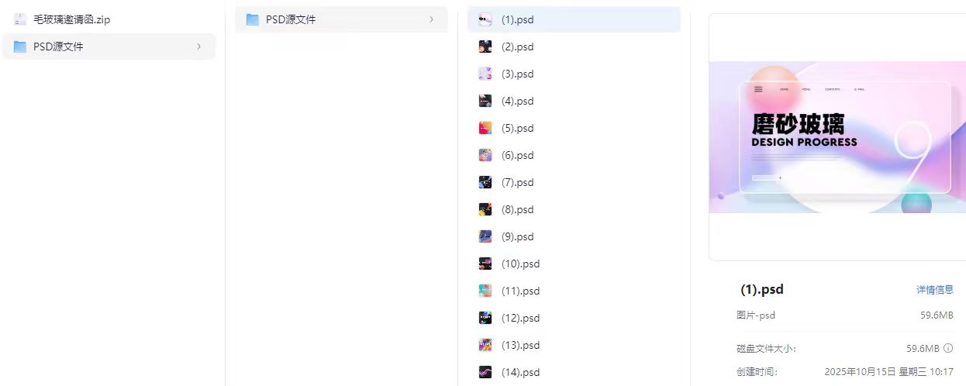Click the 磨砂玻璃 preview thumbnail image
966x386 pixels.
(837, 137)
